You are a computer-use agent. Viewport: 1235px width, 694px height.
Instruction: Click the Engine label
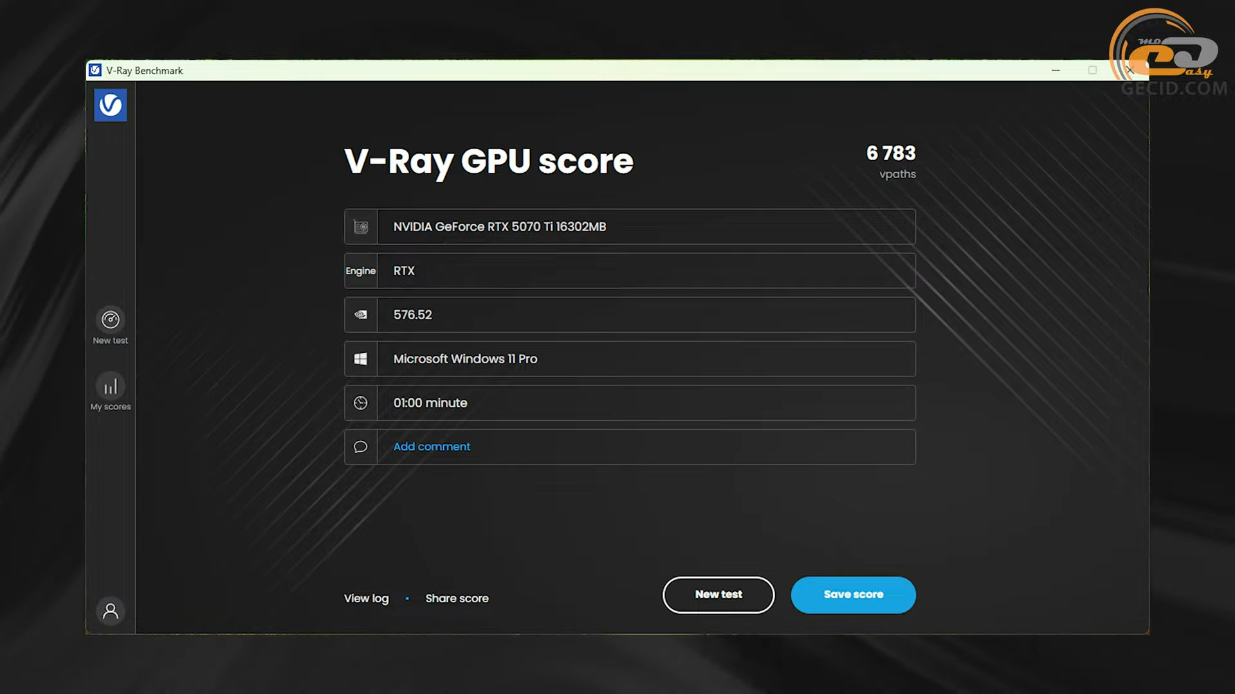click(x=360, y=271)
